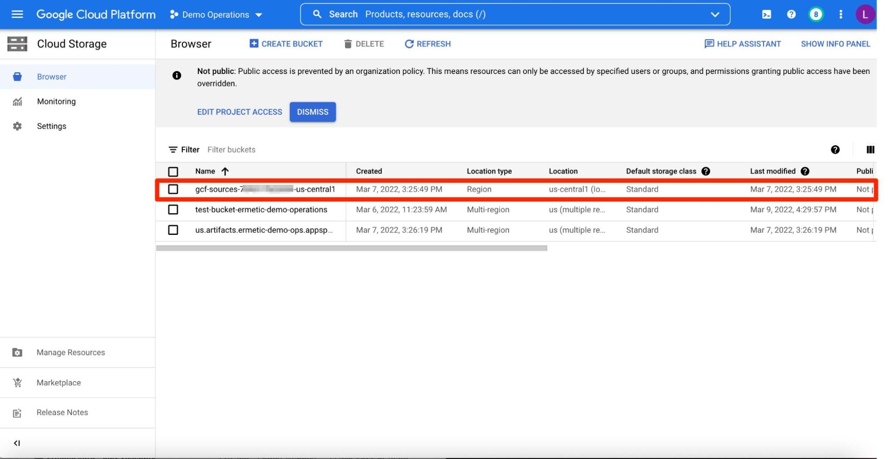Click the help icon next to column display options

[x=835, y=150]
